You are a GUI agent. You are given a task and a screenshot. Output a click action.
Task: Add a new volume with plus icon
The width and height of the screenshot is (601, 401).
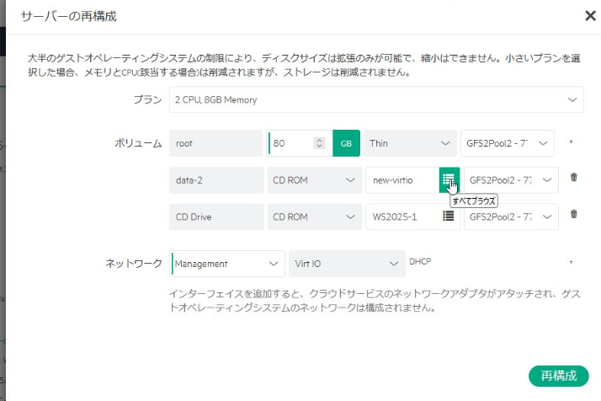tap(571, 142)
